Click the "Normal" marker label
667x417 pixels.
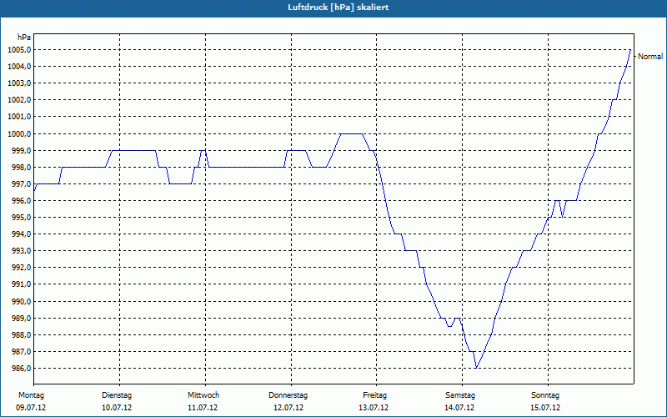pos(650,57)
